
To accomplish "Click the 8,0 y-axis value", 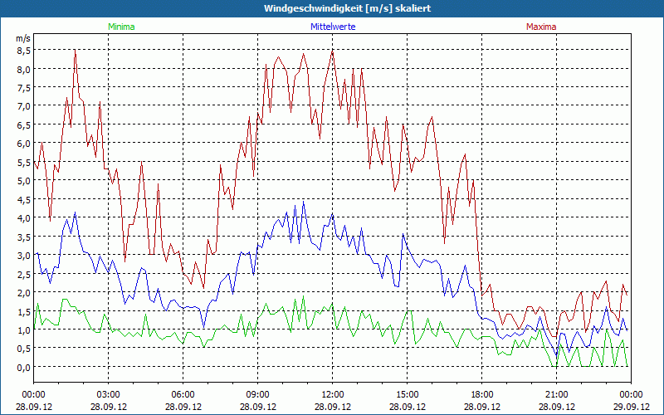I will (x=24, y=69).
